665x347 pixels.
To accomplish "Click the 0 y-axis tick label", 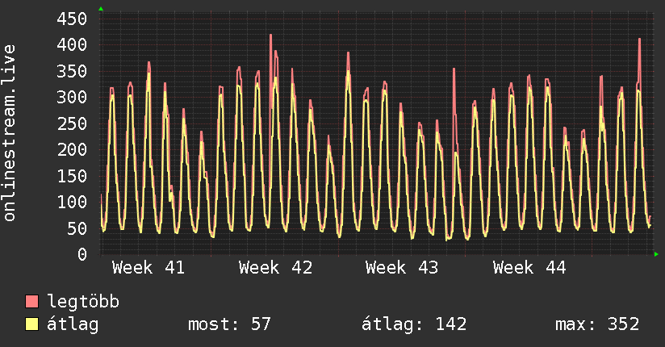I will [82, 254].
